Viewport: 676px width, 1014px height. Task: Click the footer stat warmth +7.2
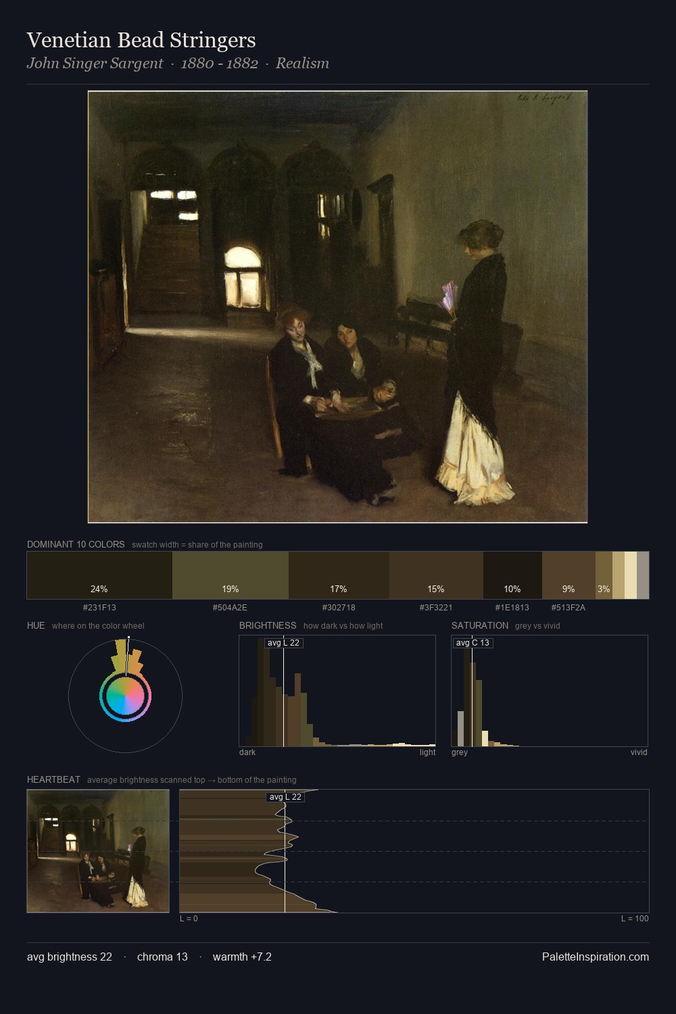242,957
